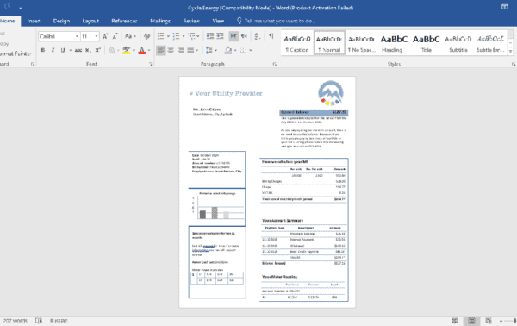Viewport: 517px width, 326px height.
Task: Click the Format Painter button
Action: click(15, 53)
